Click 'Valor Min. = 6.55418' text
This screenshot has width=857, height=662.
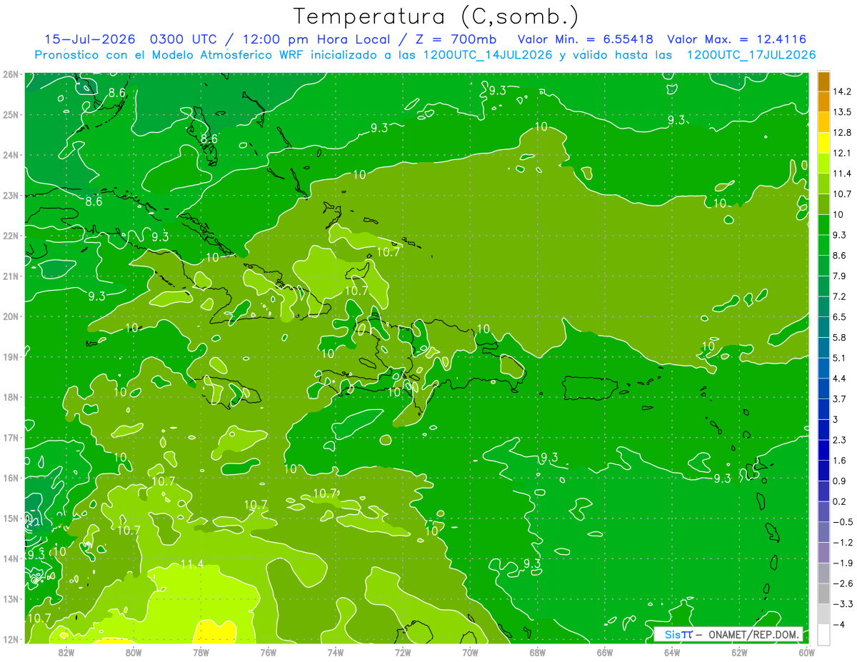point(584,39)
